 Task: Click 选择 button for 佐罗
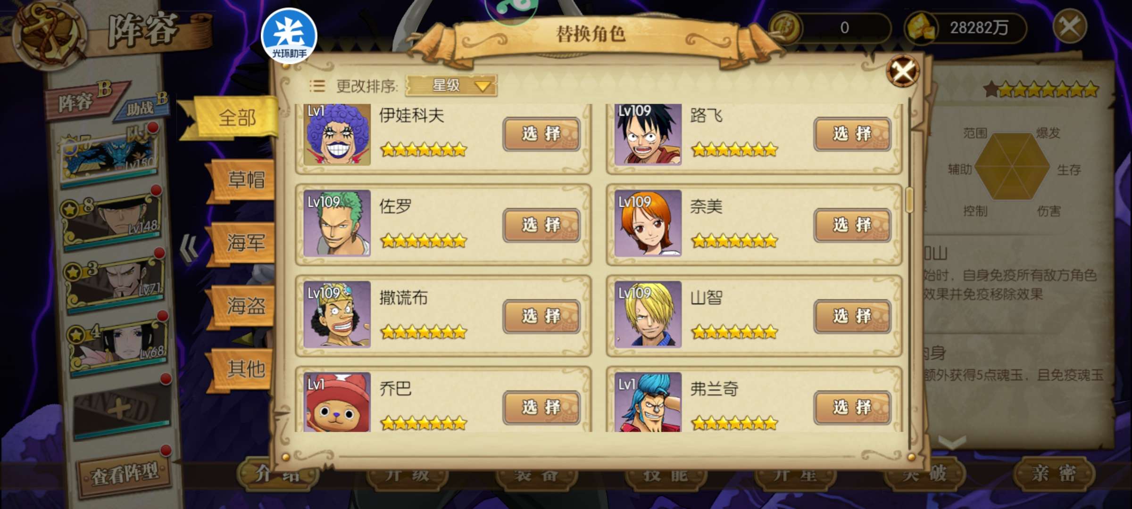click(x=541, y=225)
